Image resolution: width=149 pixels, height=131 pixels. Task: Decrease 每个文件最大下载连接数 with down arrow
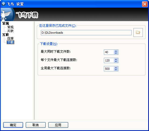pyautogui.click(x=116, y=61)
